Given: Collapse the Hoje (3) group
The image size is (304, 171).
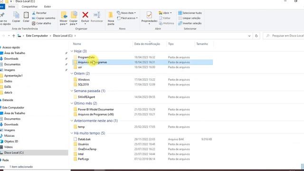Looking at the screenshot, I should (x=72, y=51).
